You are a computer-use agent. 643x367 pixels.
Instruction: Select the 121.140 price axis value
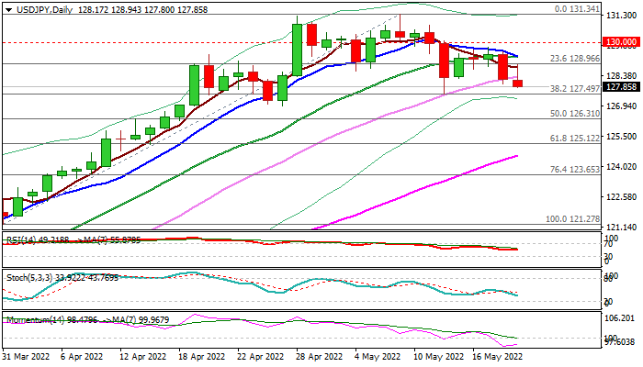[621, 228]
